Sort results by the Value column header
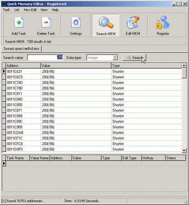The image size is (189, 205). [76, 65]
